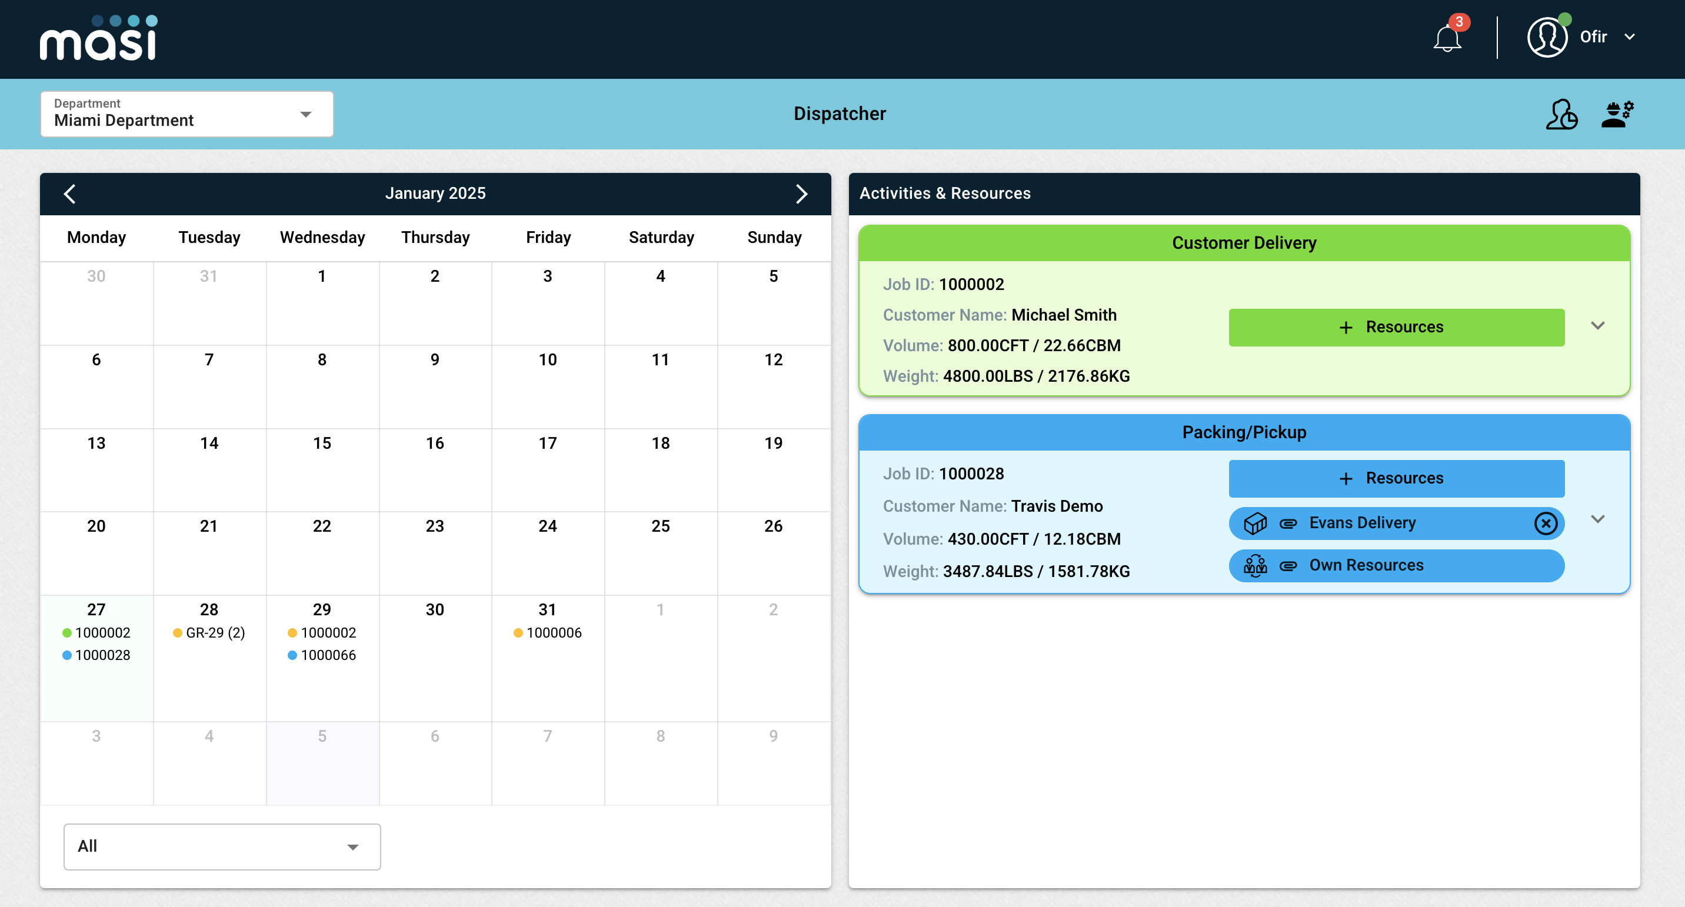
Task: Remove Evans Delivery resource
Action: pyautogui.click(x=1546, y=523)
